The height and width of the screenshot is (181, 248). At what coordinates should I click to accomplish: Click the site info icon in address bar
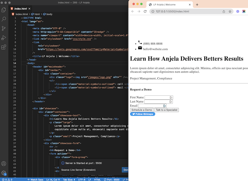pyautogui.click(x=153, y=11)
